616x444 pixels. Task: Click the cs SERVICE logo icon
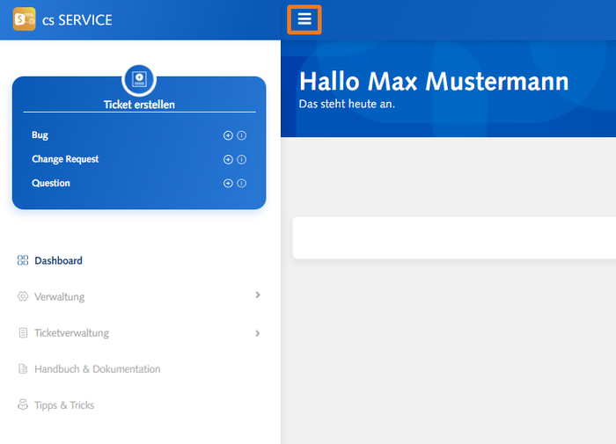(24, 19)
